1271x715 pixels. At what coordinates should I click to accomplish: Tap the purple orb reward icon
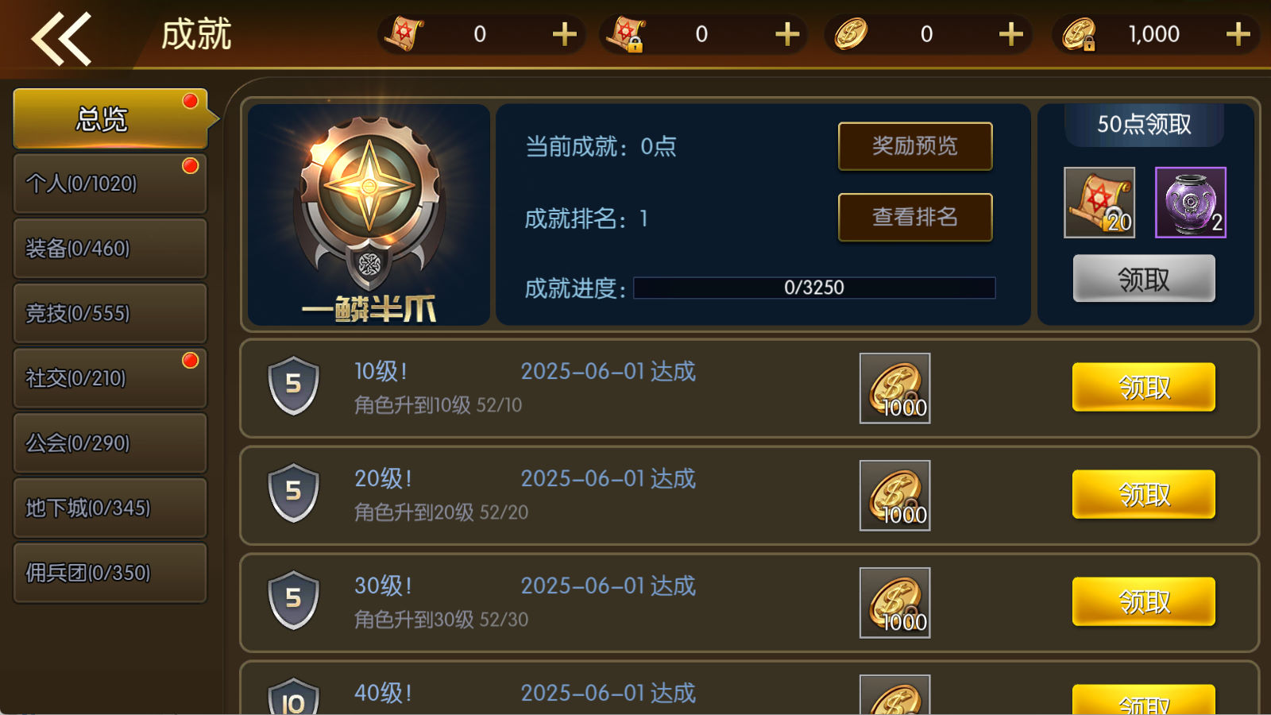(x=1190, y=203)
